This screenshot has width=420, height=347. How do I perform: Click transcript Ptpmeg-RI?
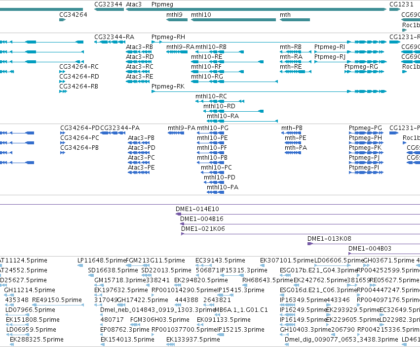point(330,47)
